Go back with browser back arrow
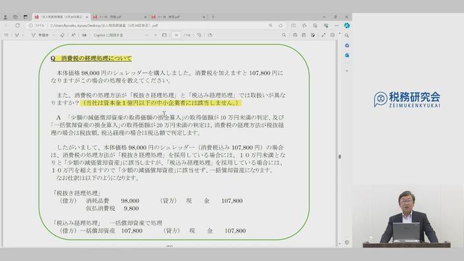The height and width of the screenshot is (261, 464). pyautogui.click(x=7, y=26)
